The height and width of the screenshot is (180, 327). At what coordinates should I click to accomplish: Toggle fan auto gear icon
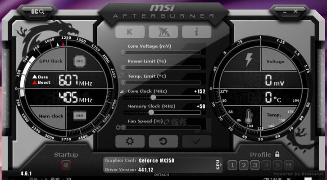[118, 127]
